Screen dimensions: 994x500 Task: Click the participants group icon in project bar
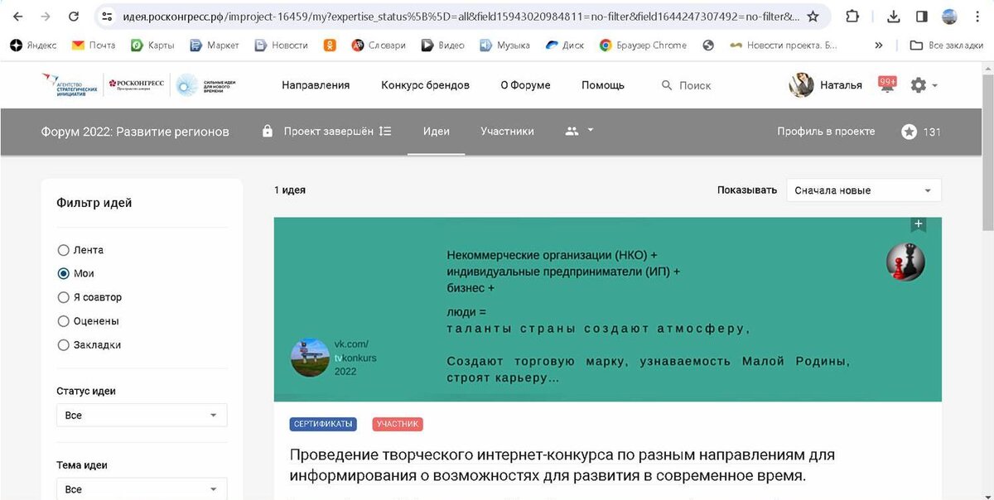coord(572,131)
